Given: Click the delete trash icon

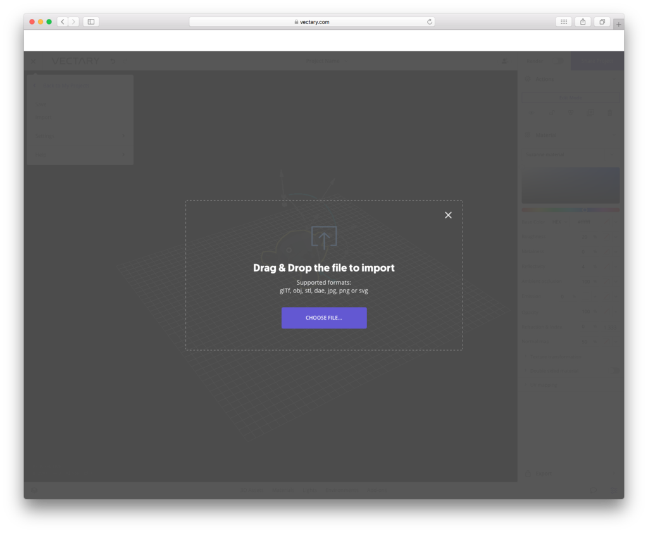Looking at the screenshot, I should [609, 113].
